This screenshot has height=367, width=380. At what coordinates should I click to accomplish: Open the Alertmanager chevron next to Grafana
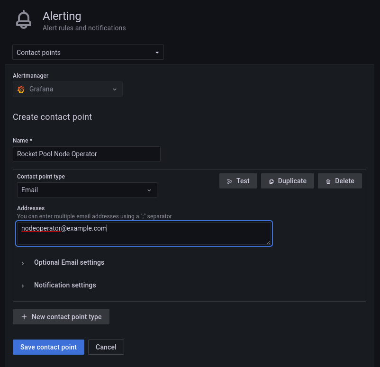click(115, 89)
